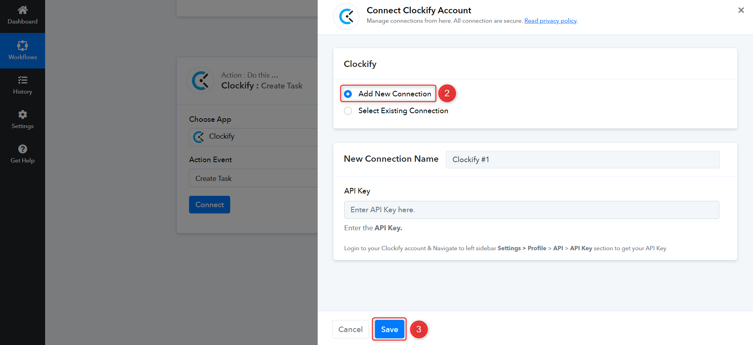
Task: Click the 'Enter the API Key.' hint
Action: [x=373, y=228]
